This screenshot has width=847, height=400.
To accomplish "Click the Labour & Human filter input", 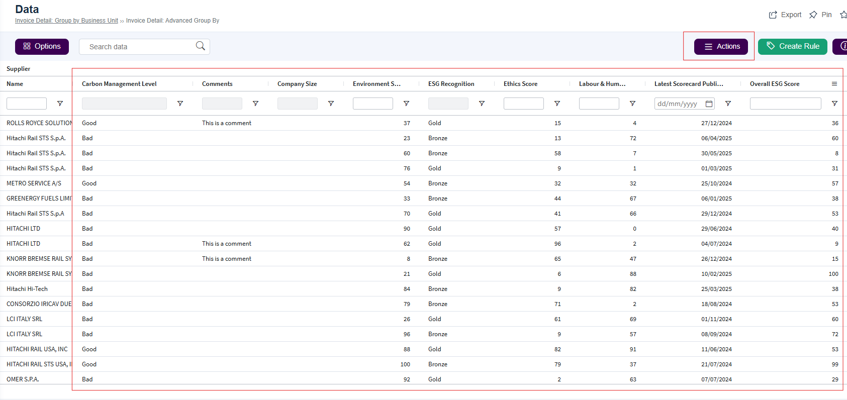I will (599, 104).
